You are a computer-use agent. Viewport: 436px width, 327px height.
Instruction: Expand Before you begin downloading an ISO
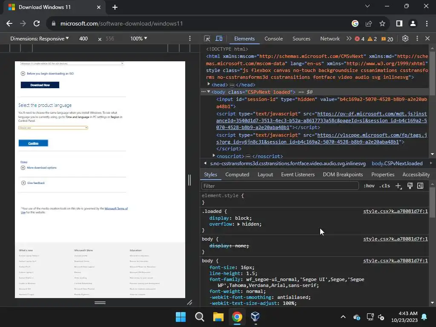pyautogui.click(x=47, y=74)
